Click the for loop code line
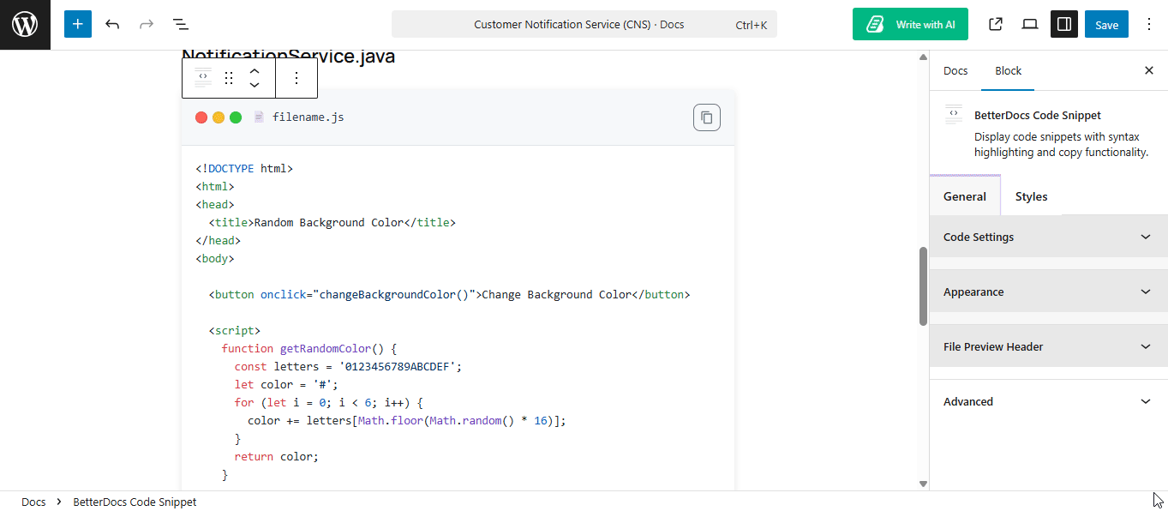This screenshot has width=1168, height=511. (329, 402)
